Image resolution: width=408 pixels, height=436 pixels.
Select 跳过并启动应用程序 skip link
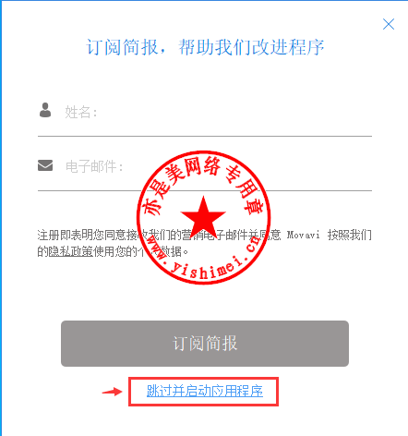pyautogui.click(x=205, y=392)
